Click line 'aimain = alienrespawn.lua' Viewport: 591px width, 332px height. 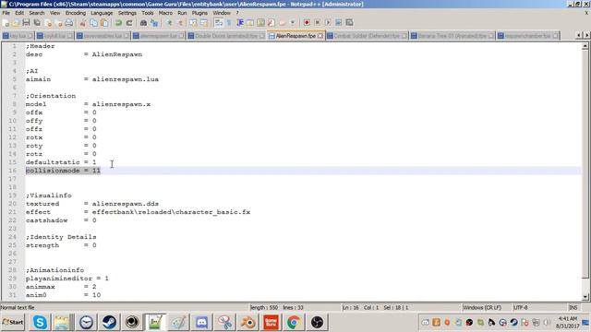(92, 79)
